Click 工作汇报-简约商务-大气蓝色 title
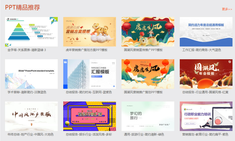This screenshot has width=235, height=141. (202, 50)
